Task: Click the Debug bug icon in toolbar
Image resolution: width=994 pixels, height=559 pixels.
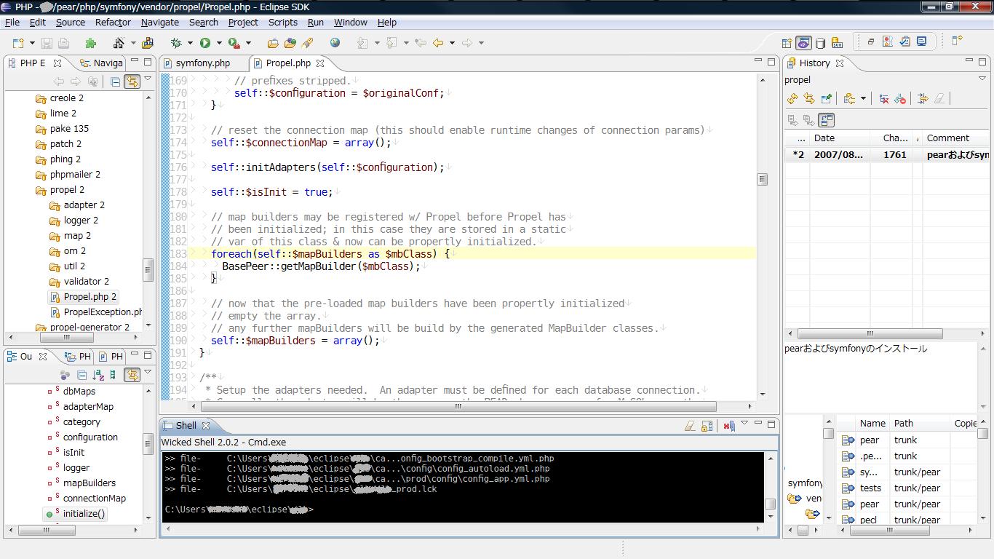Action: click(175, 43)
